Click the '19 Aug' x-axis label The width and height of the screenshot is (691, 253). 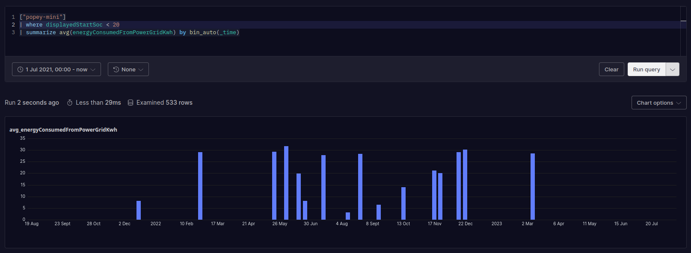[32, 224]
